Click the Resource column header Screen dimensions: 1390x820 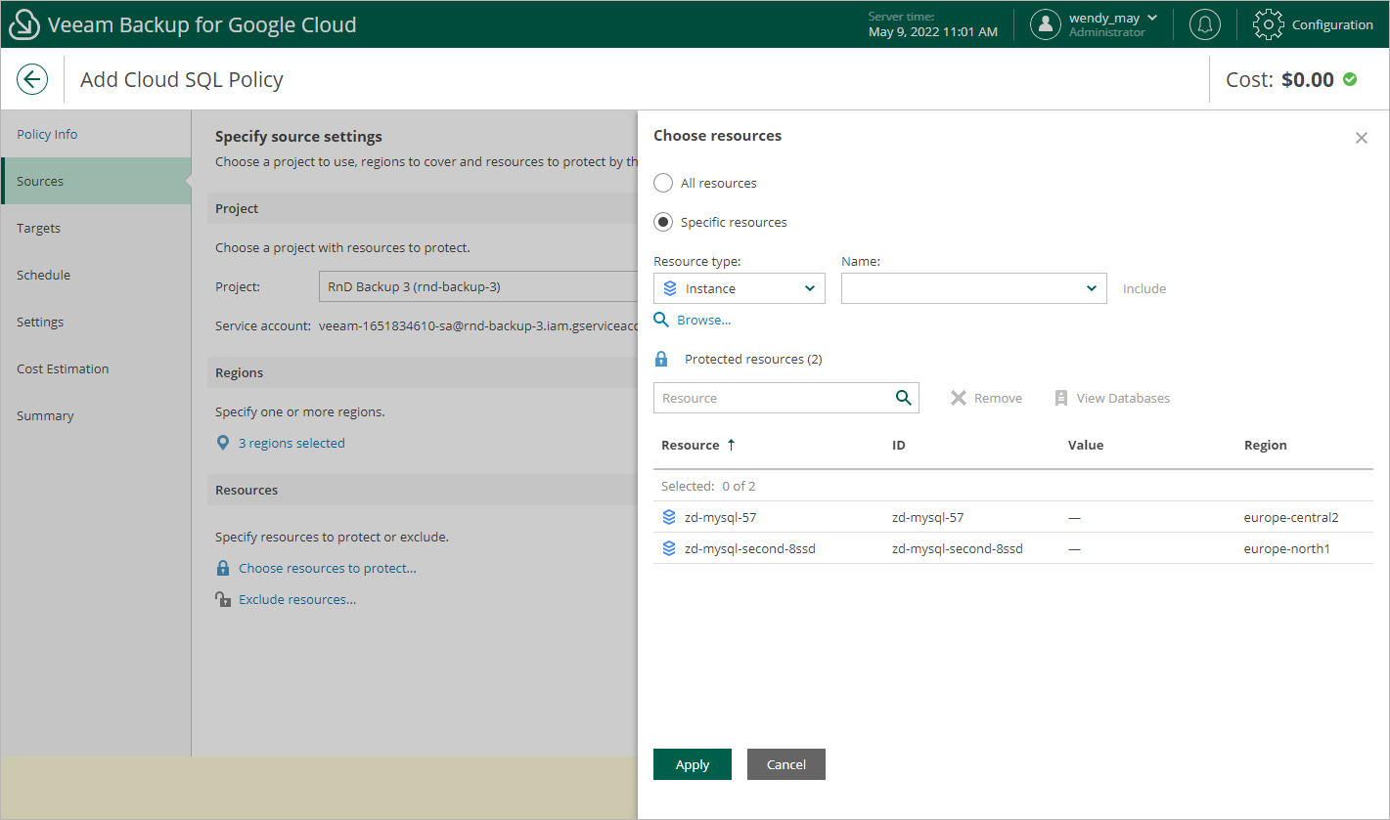(690, 445)
